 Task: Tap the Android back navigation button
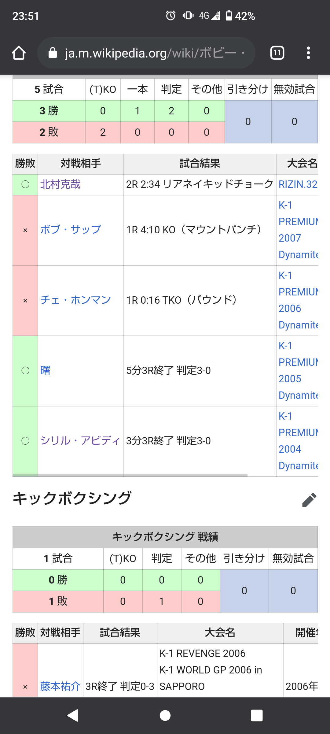coord(73,715)
